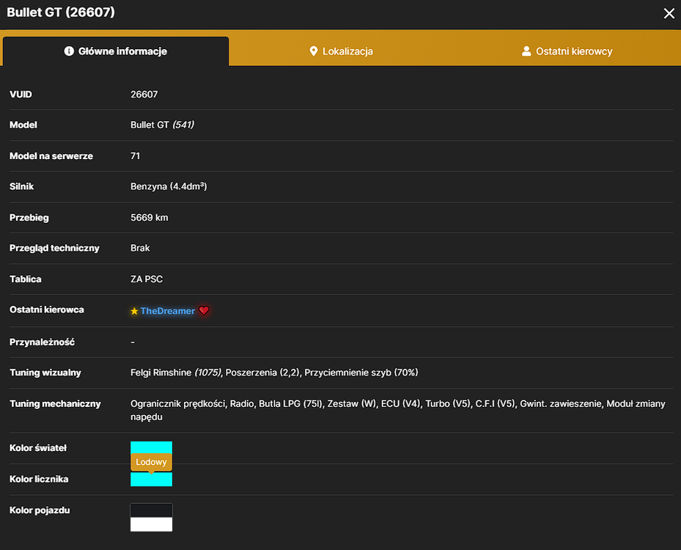Click the Ostatni kierowca row label
This screenshot has height=550, width=681.
tap(47, 309)
